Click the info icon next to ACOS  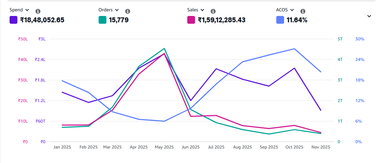[303, 11]
